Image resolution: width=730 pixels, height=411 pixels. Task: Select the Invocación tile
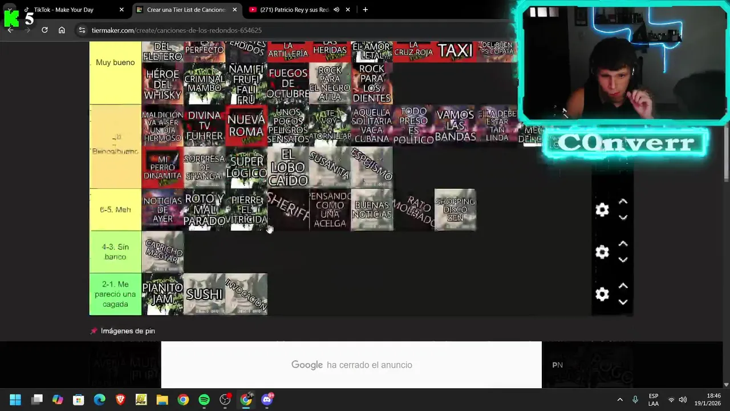click(x=246, y=295)
